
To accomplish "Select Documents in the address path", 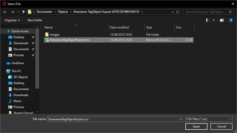I will pyautogui.click(x=44, y=12).
